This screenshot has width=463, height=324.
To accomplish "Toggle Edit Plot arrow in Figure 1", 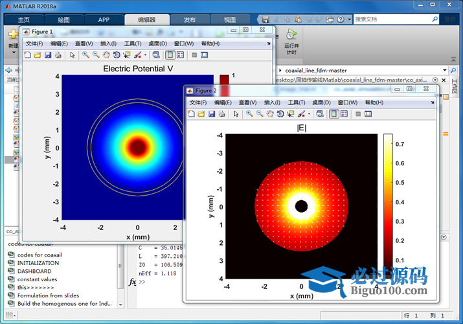I will (73, 55).
